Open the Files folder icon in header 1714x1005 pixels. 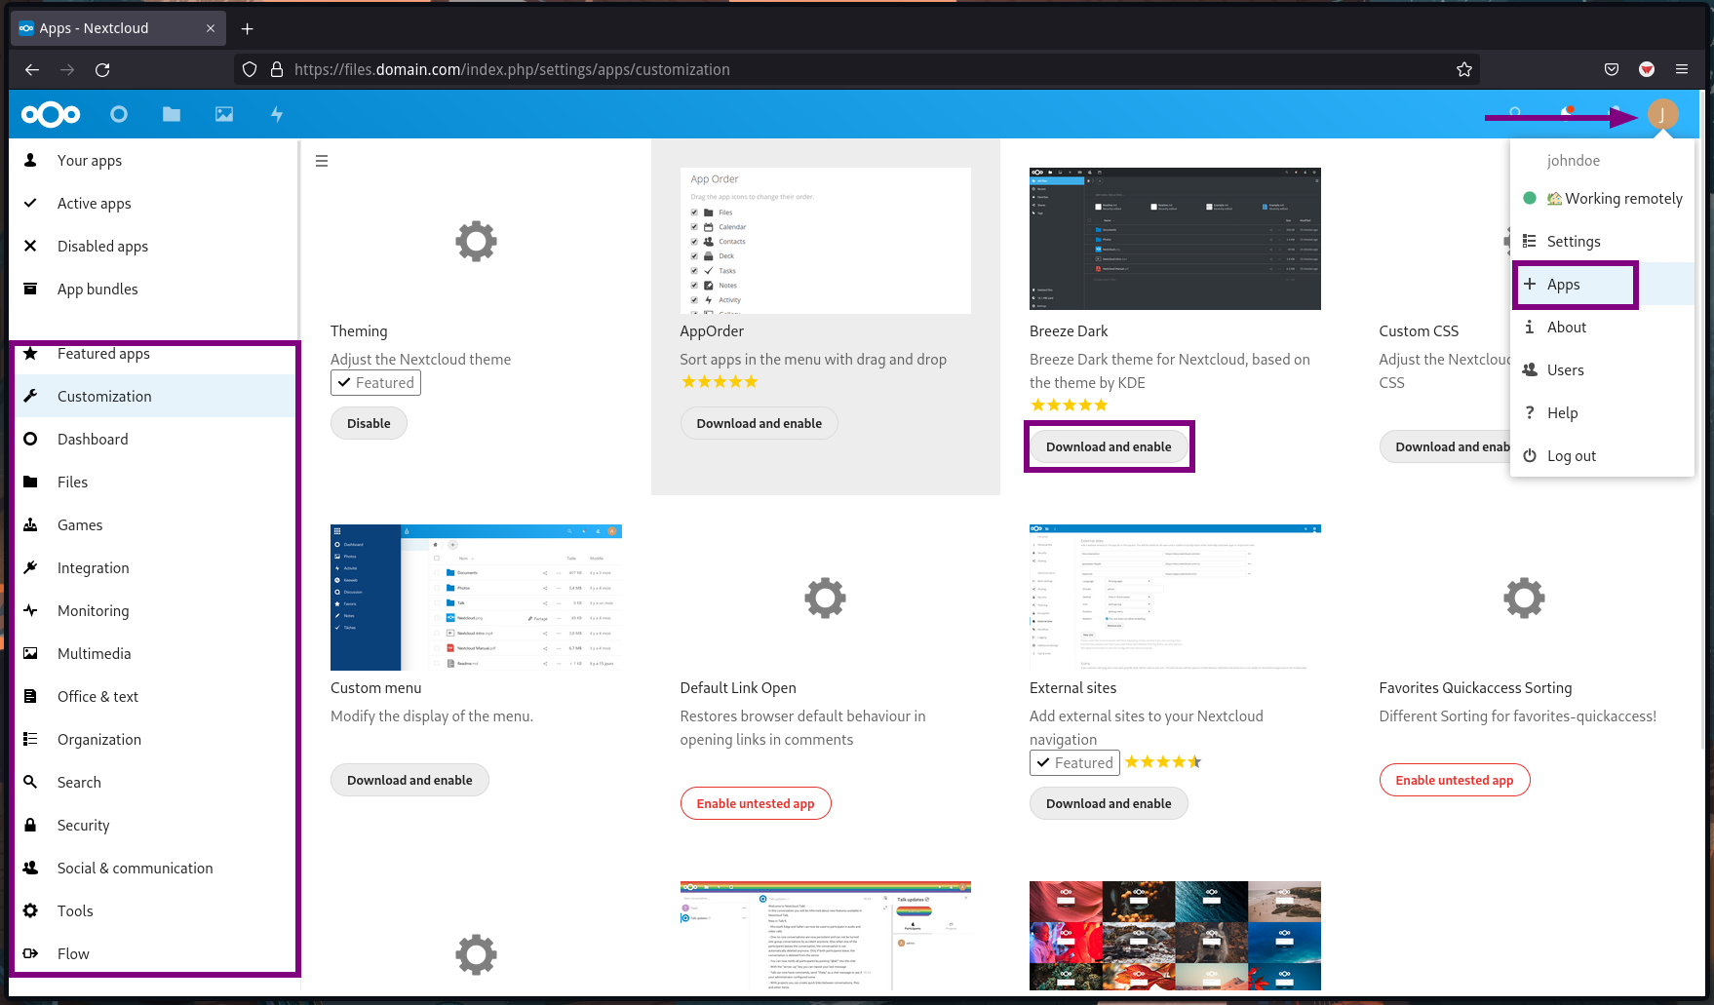pyautogui.click(x=172, y=115)
